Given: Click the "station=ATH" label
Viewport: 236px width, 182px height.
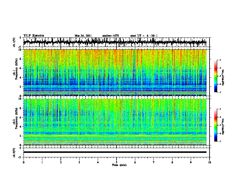Looking at the screenshot, I should click(111, 36).
